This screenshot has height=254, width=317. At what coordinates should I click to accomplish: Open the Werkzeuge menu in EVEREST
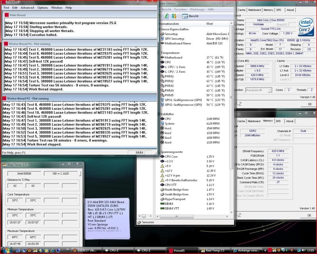(197, 9)
